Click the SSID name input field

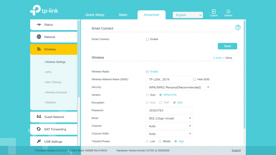169,79
